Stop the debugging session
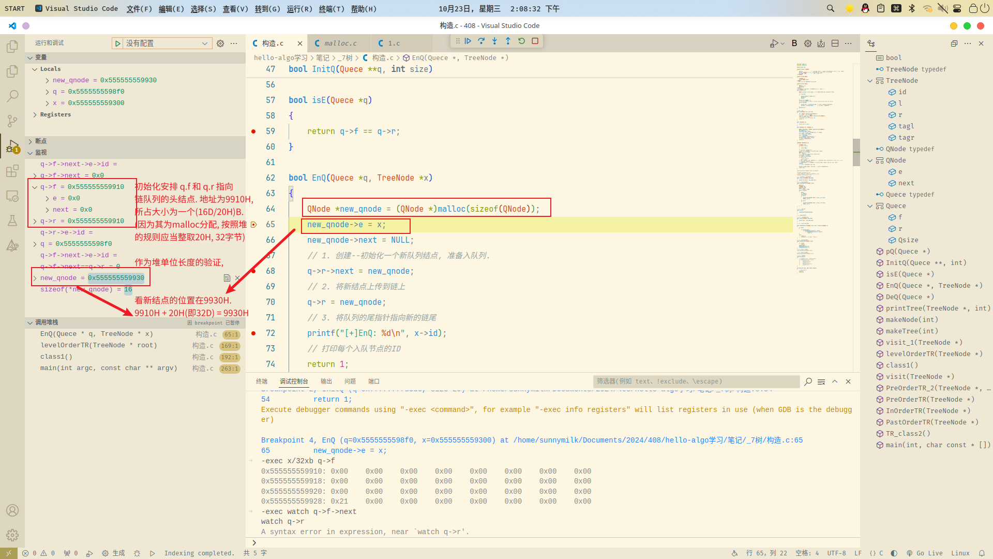 tap(535, 41)
